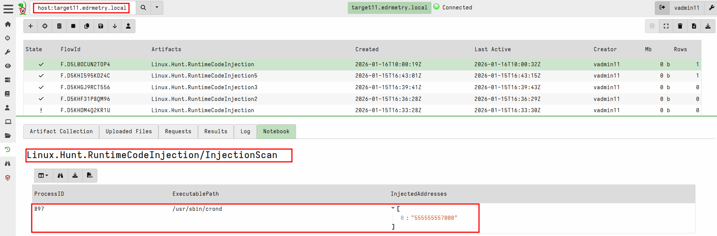Click the logout icon beside vadmin11

(x=662, y=8)
